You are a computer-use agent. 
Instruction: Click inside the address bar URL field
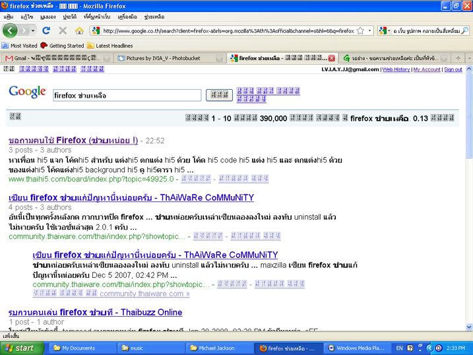coord(228,30)
